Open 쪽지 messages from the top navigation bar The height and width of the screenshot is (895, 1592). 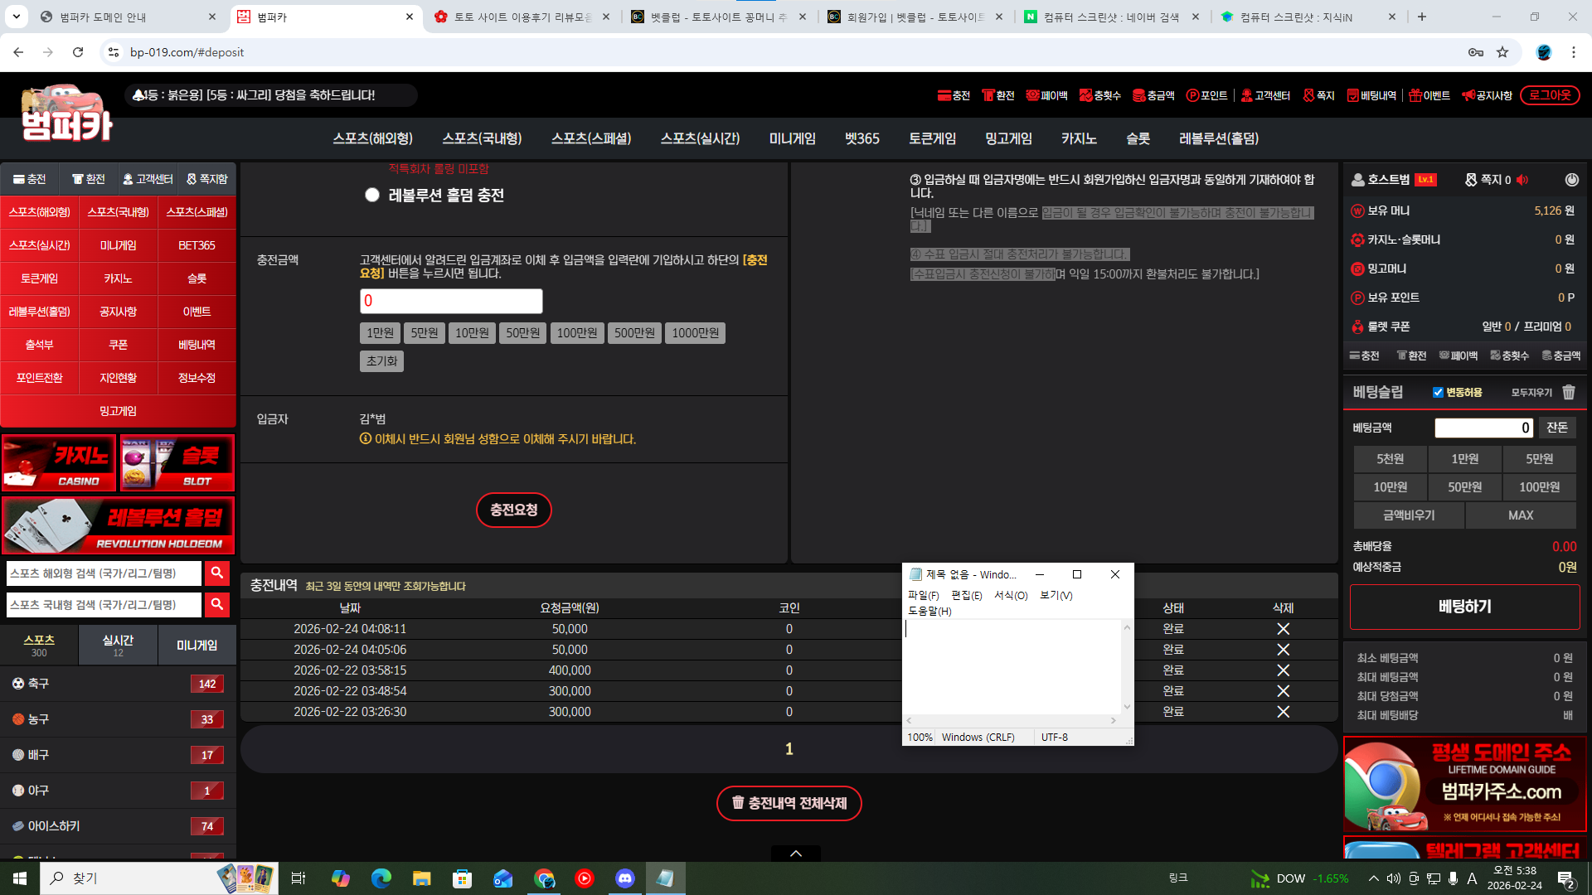pos(1318,95)
